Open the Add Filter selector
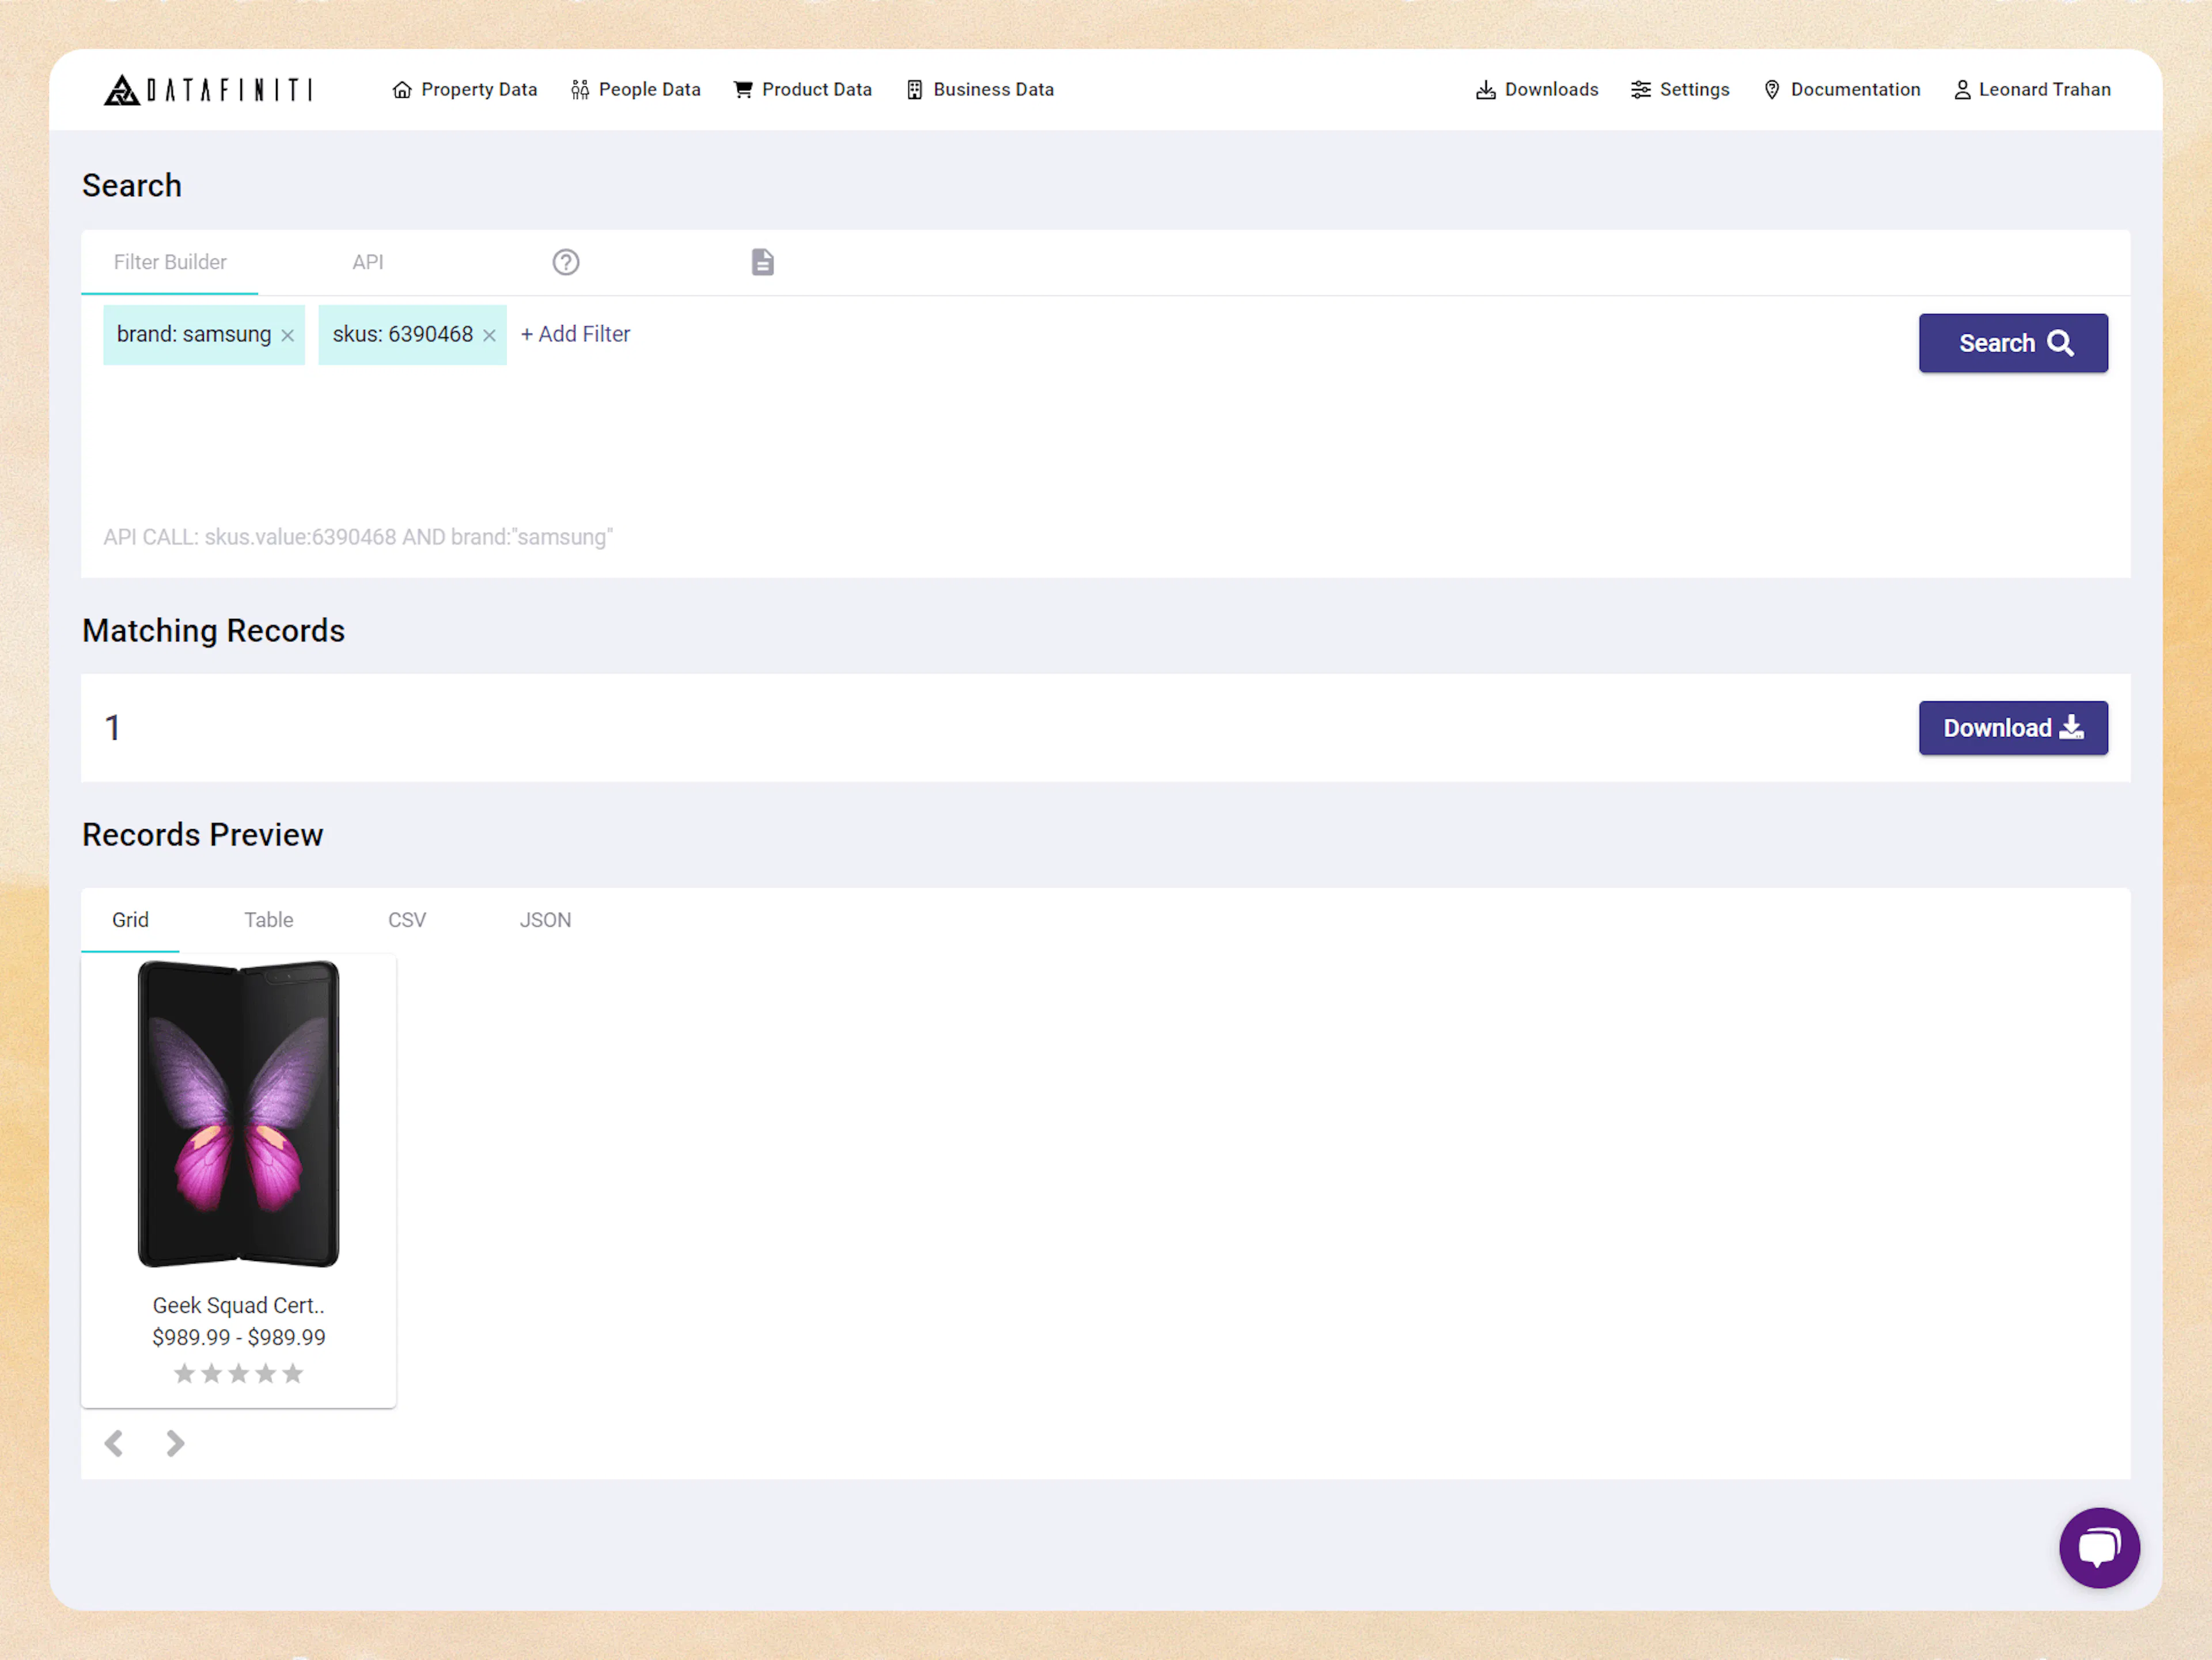The height and width of the screenshot is (1660, 2212). point(575,334)
